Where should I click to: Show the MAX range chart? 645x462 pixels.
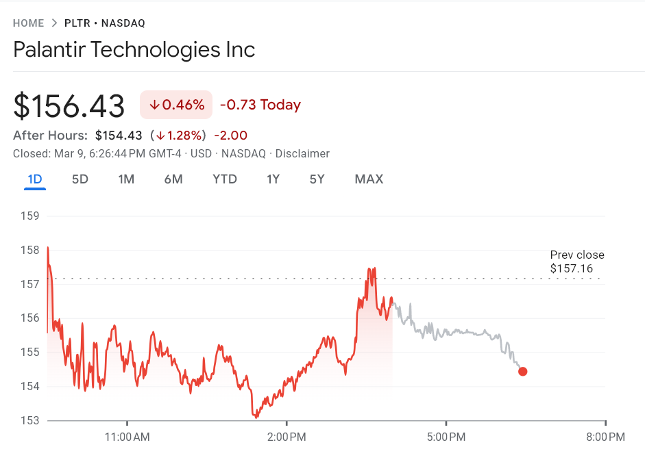coord(369,179)
